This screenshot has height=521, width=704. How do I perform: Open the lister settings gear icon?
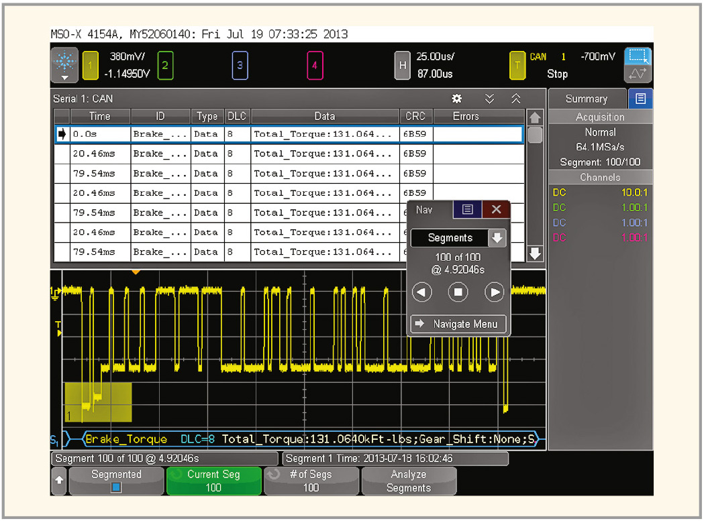pos(458,99)
